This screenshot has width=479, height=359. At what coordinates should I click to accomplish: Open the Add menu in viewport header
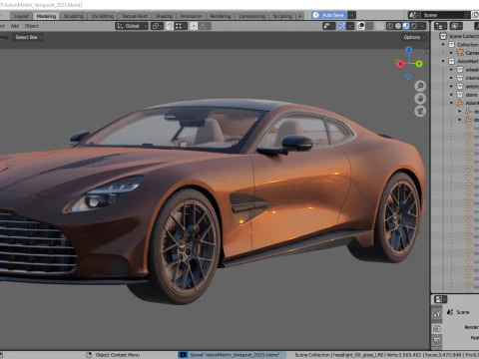click(15, 26)
